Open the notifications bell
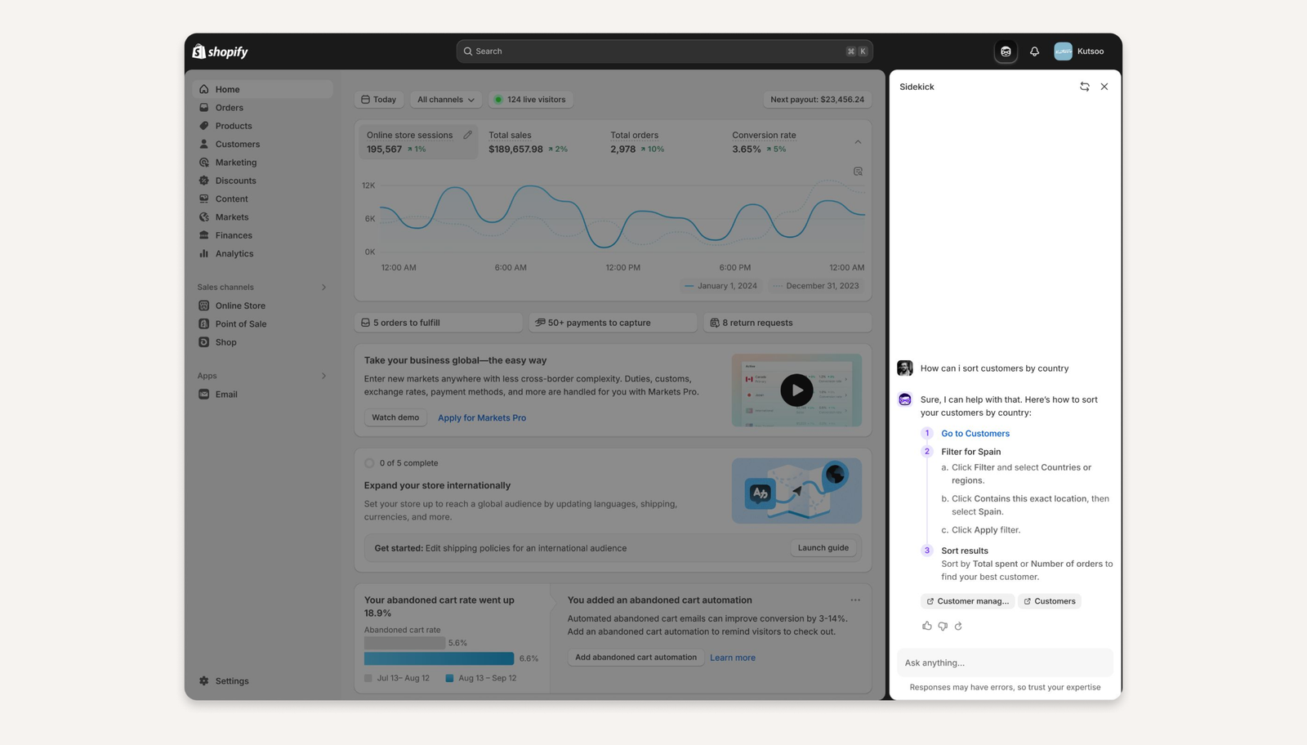 pyautogui.click(x=1034, y=51)
